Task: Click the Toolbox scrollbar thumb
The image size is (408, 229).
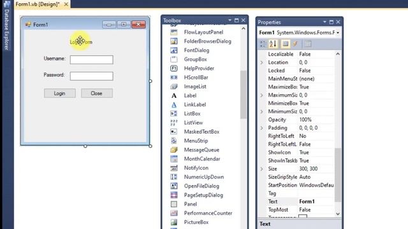Action: 244,95
